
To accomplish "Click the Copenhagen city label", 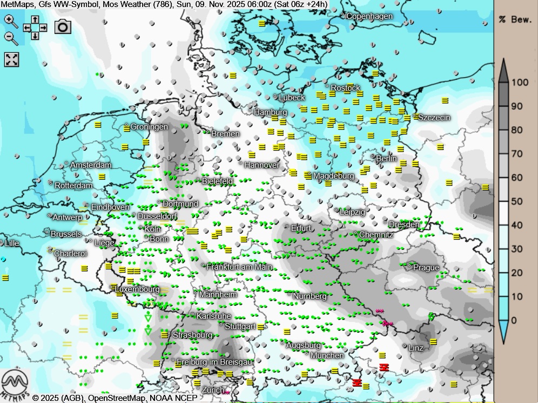I will (369, 16).
